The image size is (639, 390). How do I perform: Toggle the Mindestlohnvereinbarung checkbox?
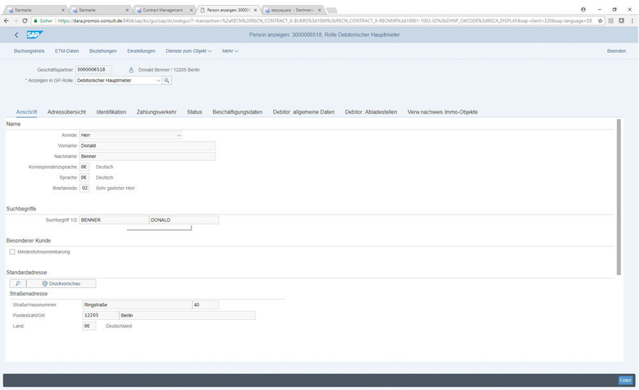click(13, 252)
